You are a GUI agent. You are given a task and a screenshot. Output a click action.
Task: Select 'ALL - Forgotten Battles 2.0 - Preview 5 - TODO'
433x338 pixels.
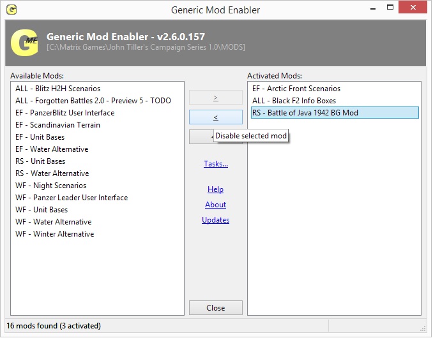(x=93, y=101)
